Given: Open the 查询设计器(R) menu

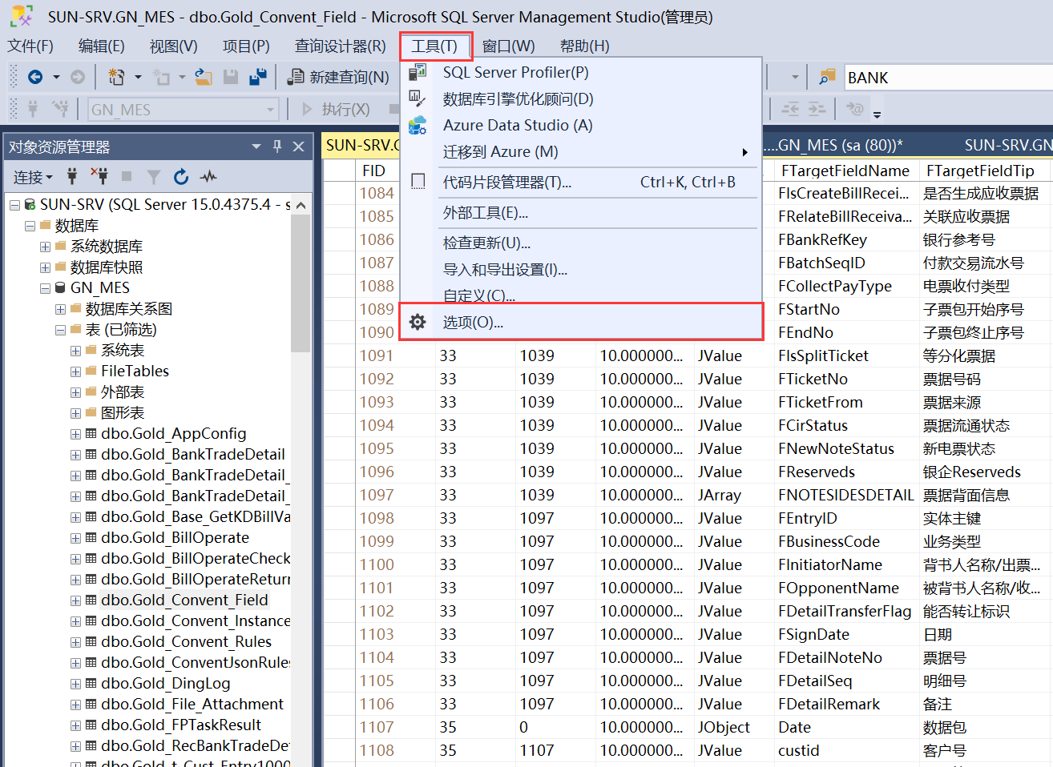Looking at the screenshot, I should point(340,46).
